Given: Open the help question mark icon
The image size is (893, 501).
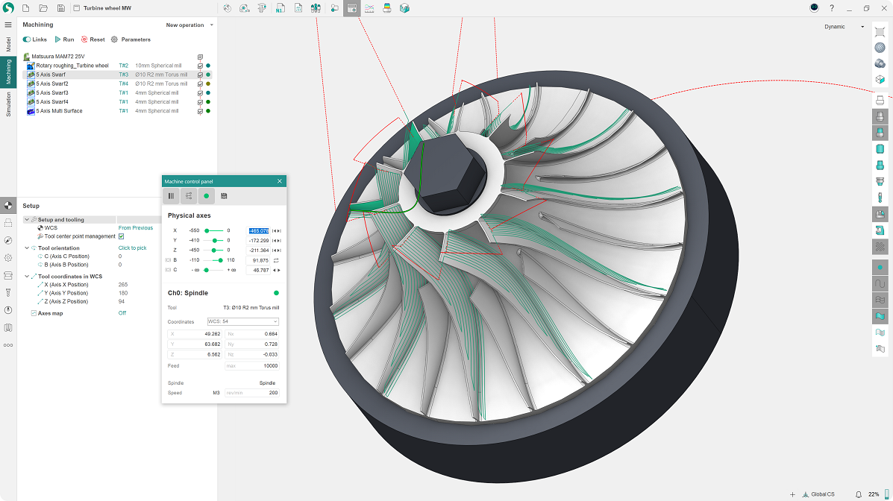Looking at the screenshot, I should pos(832,8).
